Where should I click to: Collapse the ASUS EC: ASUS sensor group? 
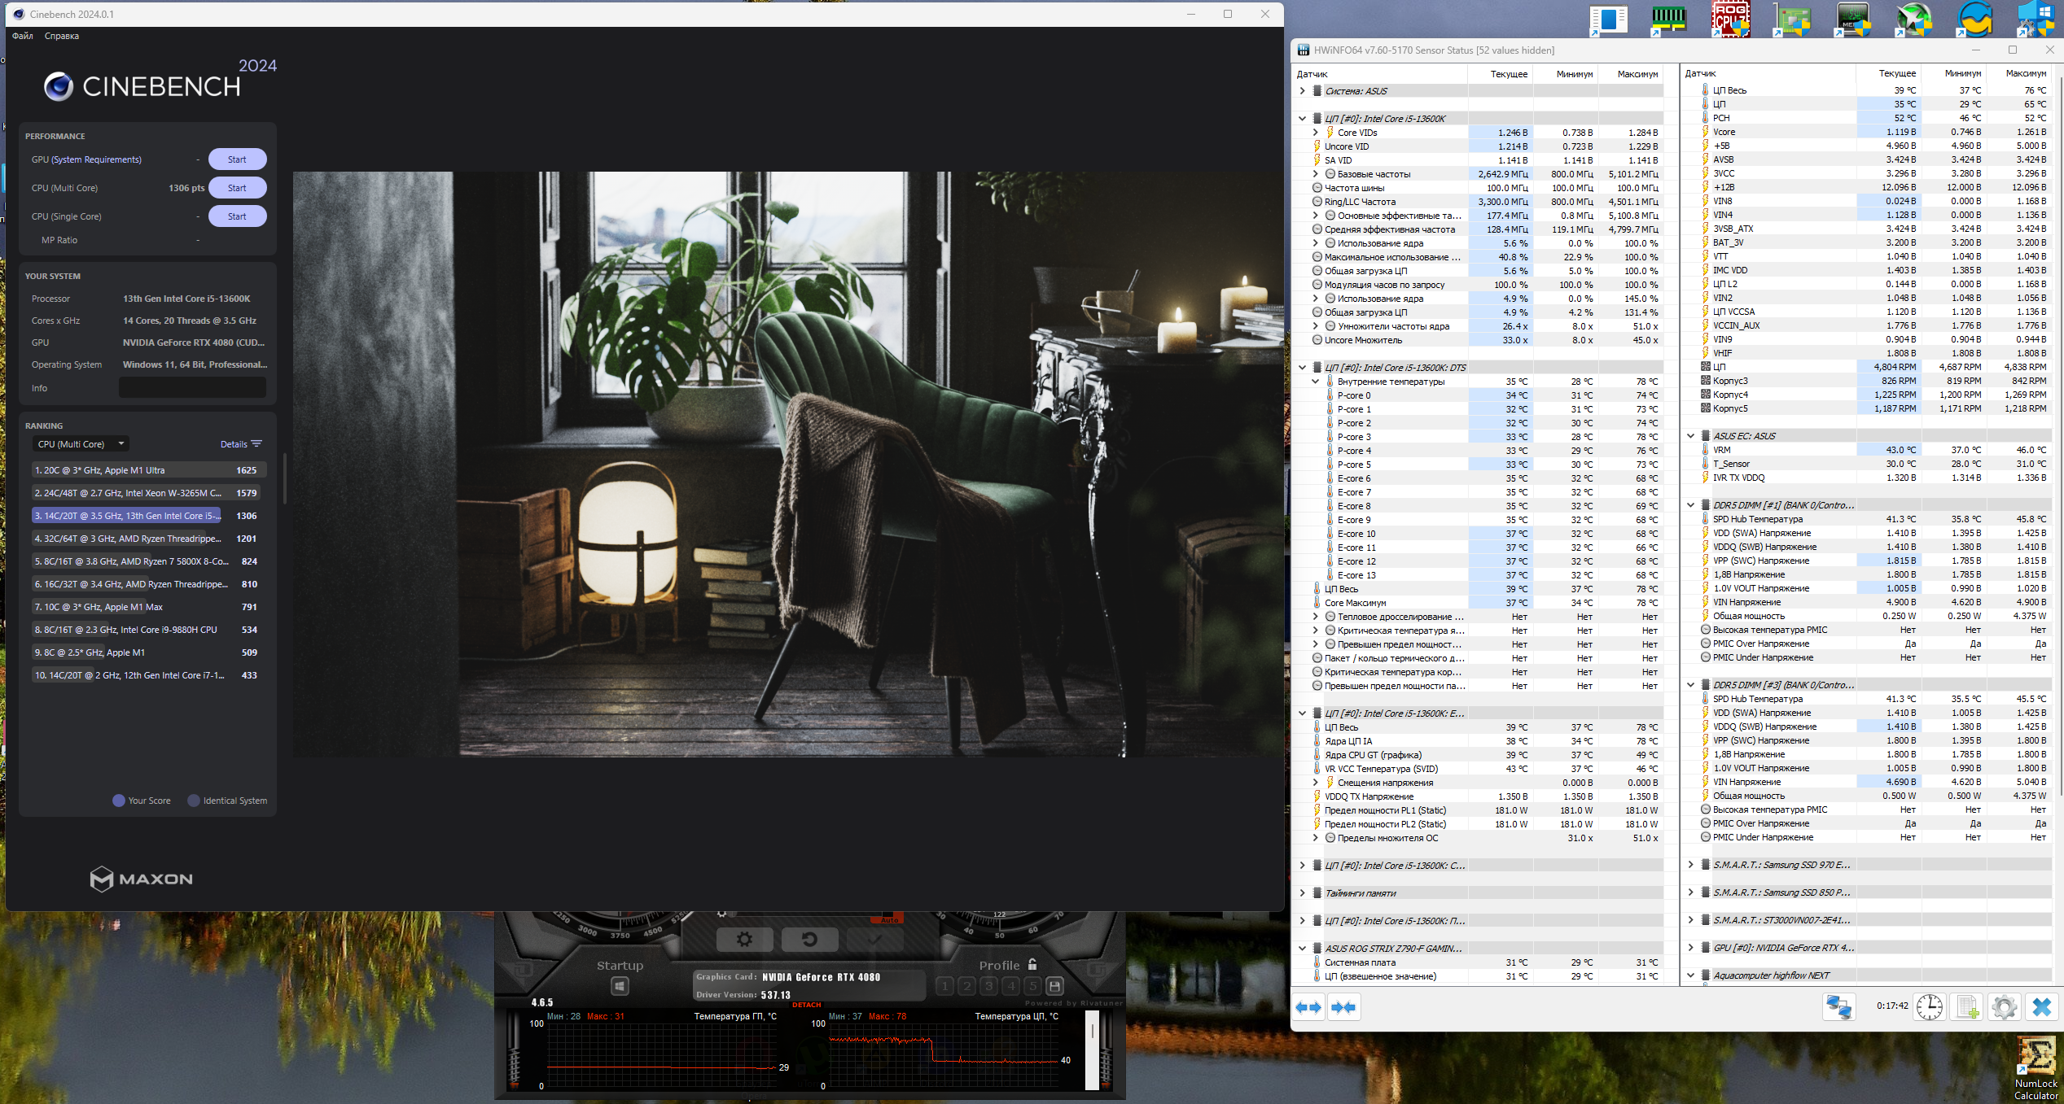(1690, 436)
